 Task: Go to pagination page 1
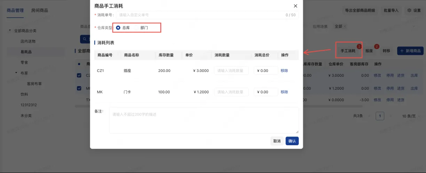click(380, 116)
